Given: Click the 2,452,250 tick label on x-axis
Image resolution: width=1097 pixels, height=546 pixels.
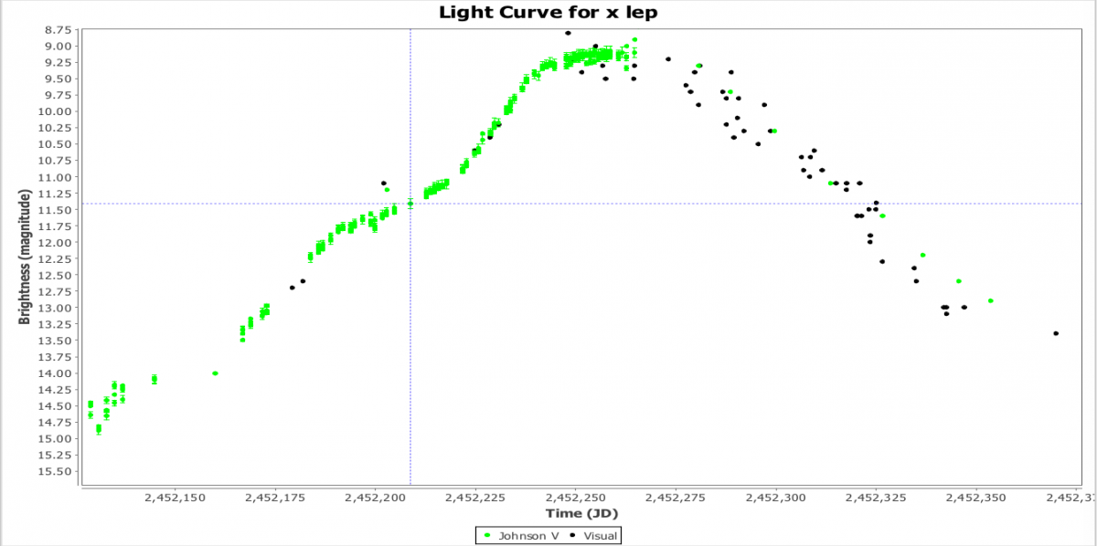Looking at the screenshot, I should click(x=577, y=498).
